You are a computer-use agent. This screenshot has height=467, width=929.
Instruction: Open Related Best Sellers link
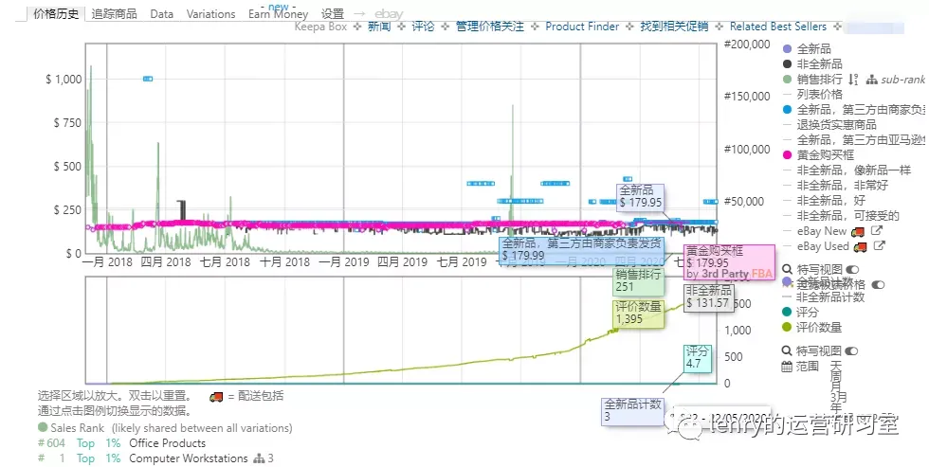pyautogui.click(x=778, y=27)
